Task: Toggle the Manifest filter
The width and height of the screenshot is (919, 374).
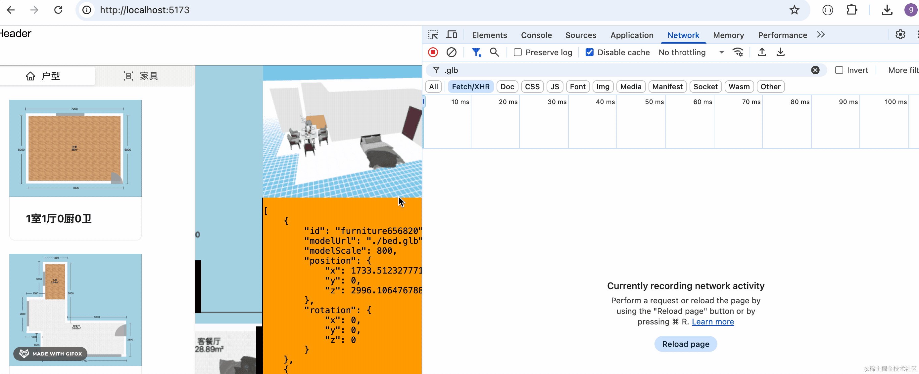Action: tap(667, 87)
